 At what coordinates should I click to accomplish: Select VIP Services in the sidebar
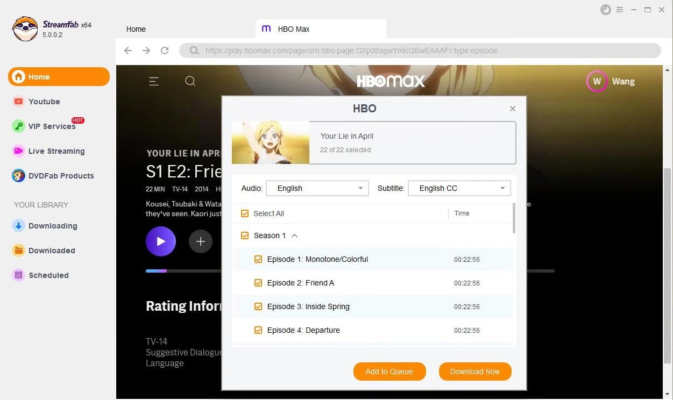tap(51, 126)
